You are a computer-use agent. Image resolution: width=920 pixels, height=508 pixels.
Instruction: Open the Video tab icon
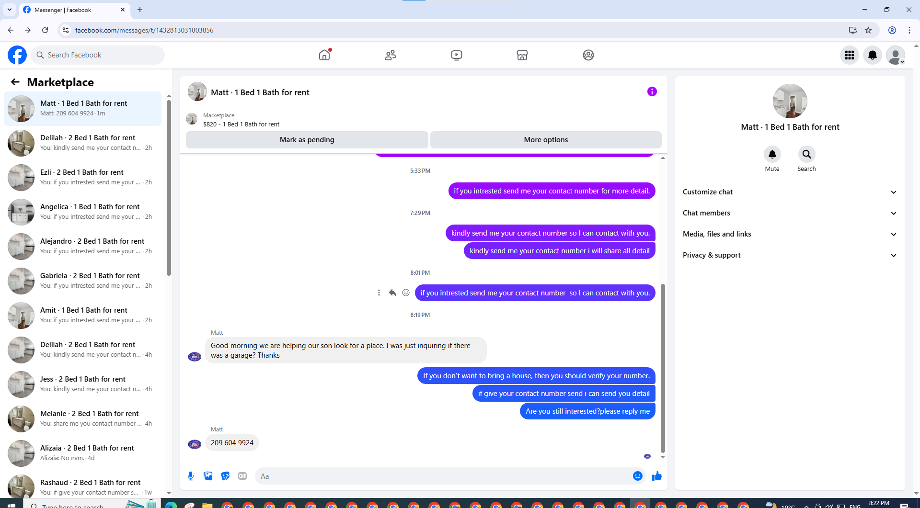coord(457,55)
